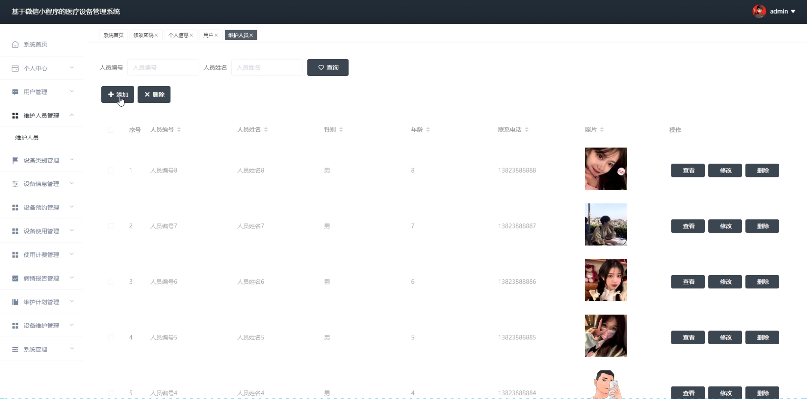Screen dimensions: 807x399
Task: Open the photo thumbnail for 人员编号8
Action: click(606, 169)
